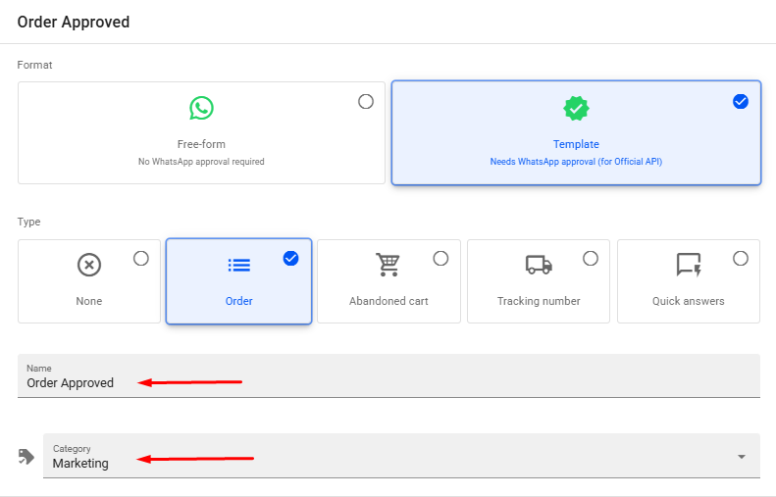The width and height of the screenshot is (776, 497).
Task: Expand the Category dropdown arrow
Action: click(x=742, y=457)
